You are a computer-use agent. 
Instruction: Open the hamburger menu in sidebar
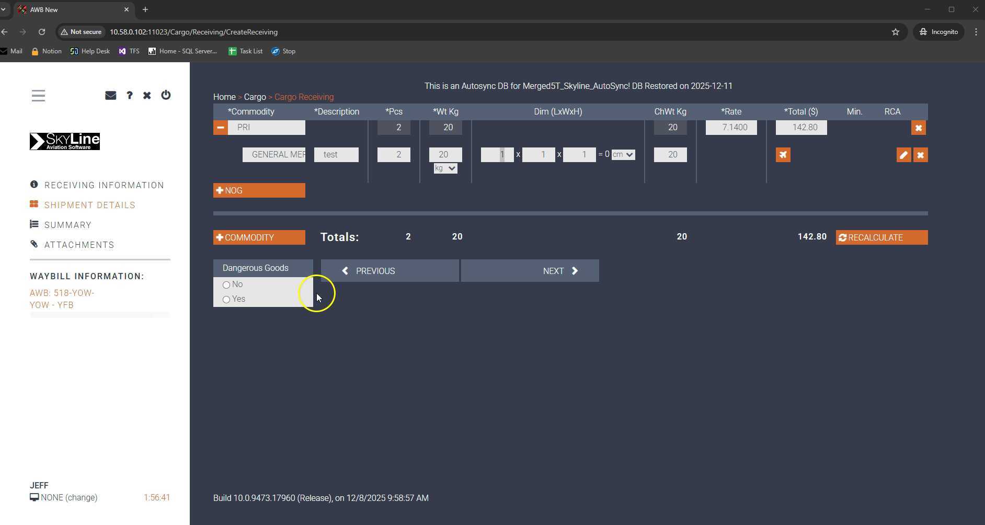click(x=38, y=96)
